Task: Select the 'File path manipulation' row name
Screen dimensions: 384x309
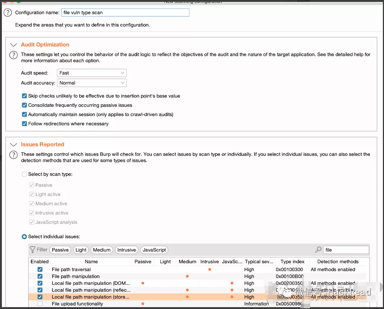Action: point(76,276)
